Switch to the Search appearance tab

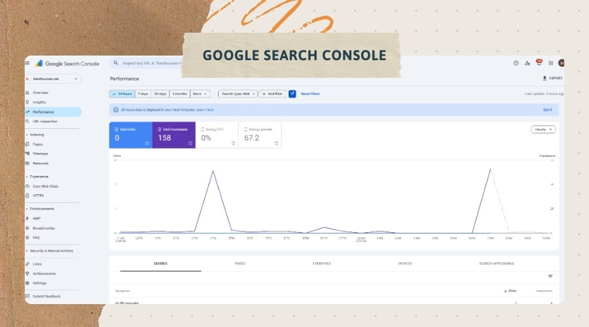pyautogui.click(x=497, y=264)
